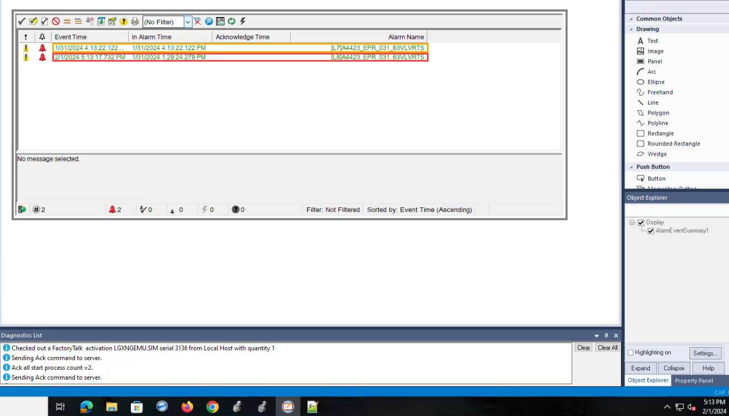Open Firefox from the taskbar
This screenshot has height=416, width=729.
tap(187, 407)
